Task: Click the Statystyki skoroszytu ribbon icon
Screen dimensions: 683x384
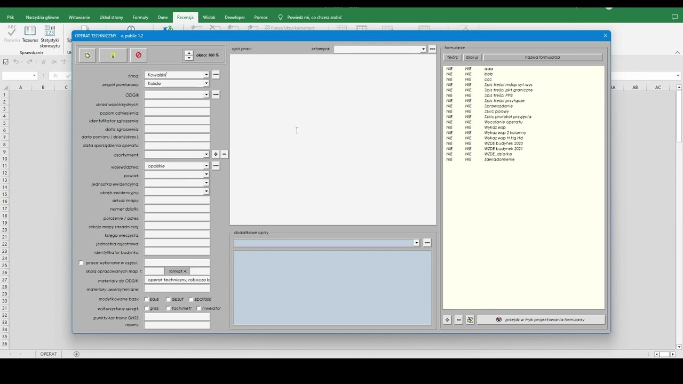Action: point(50,36)
